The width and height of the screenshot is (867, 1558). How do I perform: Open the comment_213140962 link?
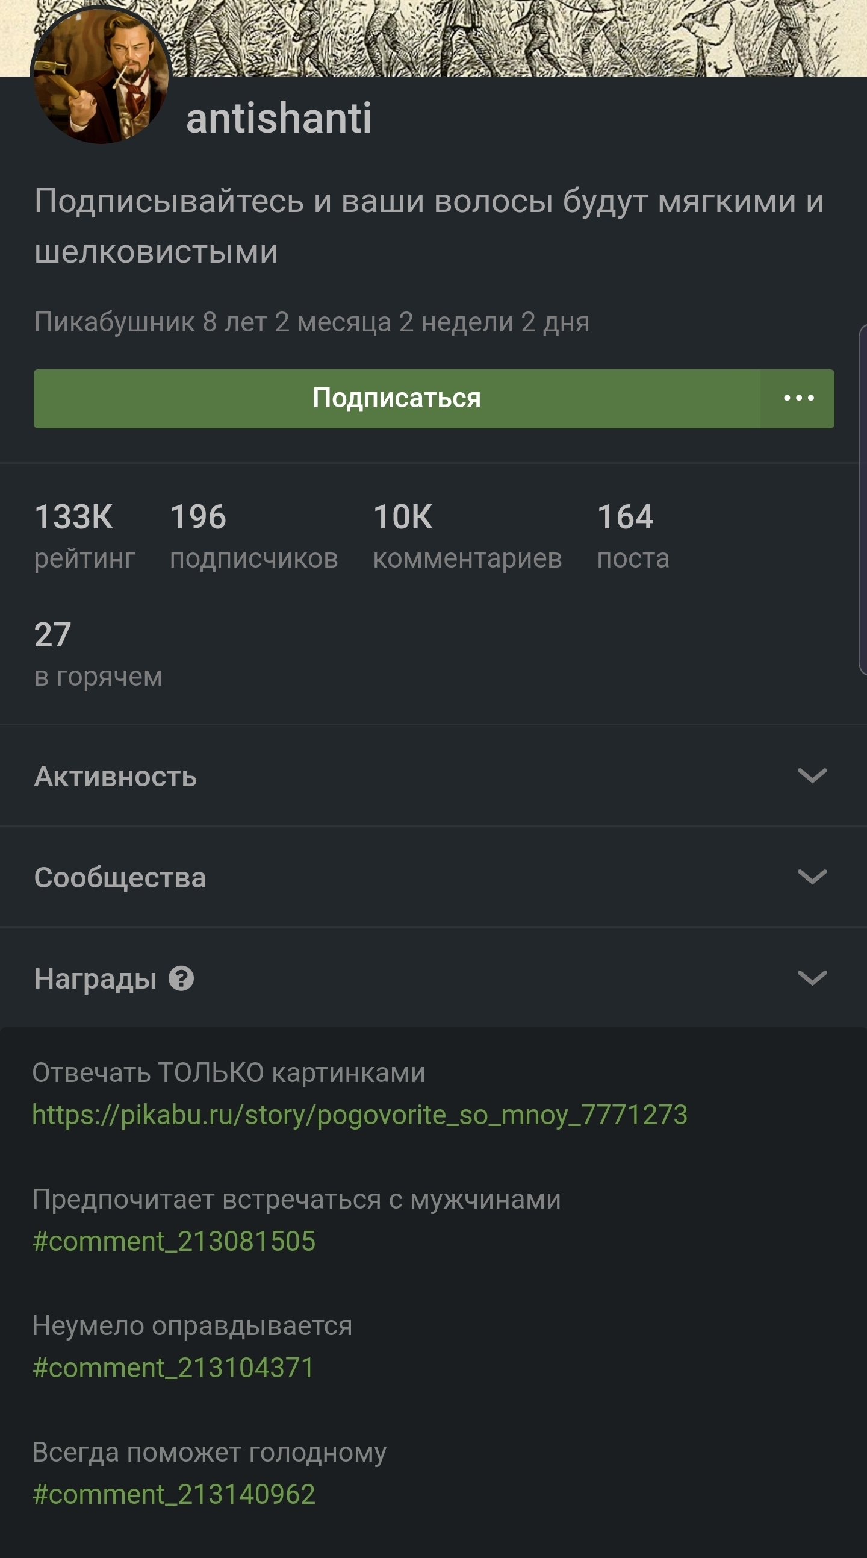174,1494
